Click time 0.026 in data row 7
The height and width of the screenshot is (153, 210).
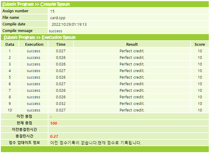pyautogui.click(x=61, y=91)
